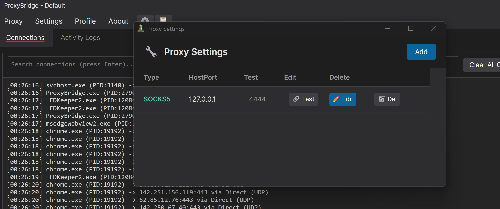
Task: Open the Profile menu
Action: 85,21
